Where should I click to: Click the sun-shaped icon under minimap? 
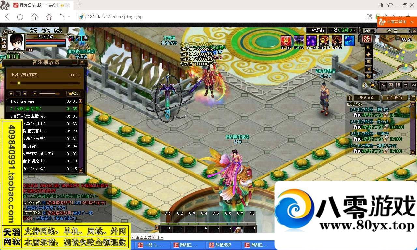click(373, 85)
